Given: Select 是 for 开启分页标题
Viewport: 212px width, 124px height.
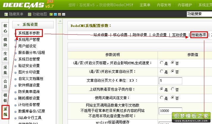Looking at the screenshot, I should pyautogui.click(x=161, y=63).
